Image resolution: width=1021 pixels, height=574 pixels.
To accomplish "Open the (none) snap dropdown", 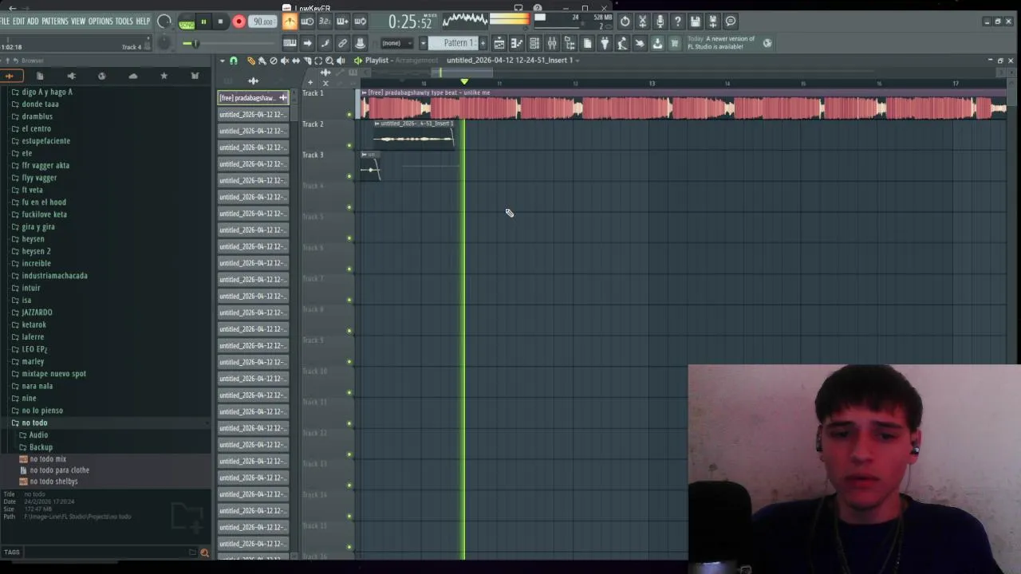I will tap(396, 43).
